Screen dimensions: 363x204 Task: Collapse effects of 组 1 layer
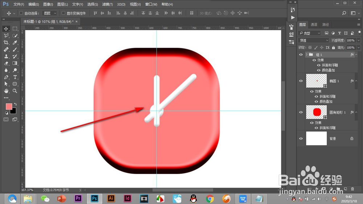click(x=356, y=55)
